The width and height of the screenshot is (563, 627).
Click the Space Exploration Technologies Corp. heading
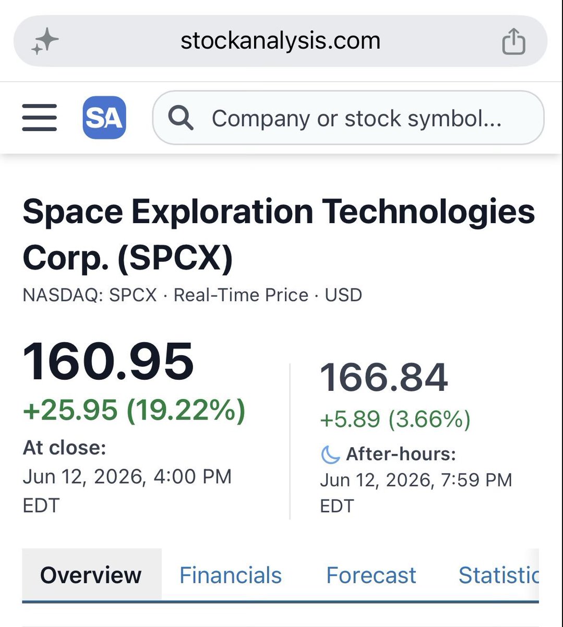point(279,235)
